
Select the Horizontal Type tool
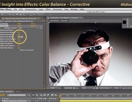[24, 15]
